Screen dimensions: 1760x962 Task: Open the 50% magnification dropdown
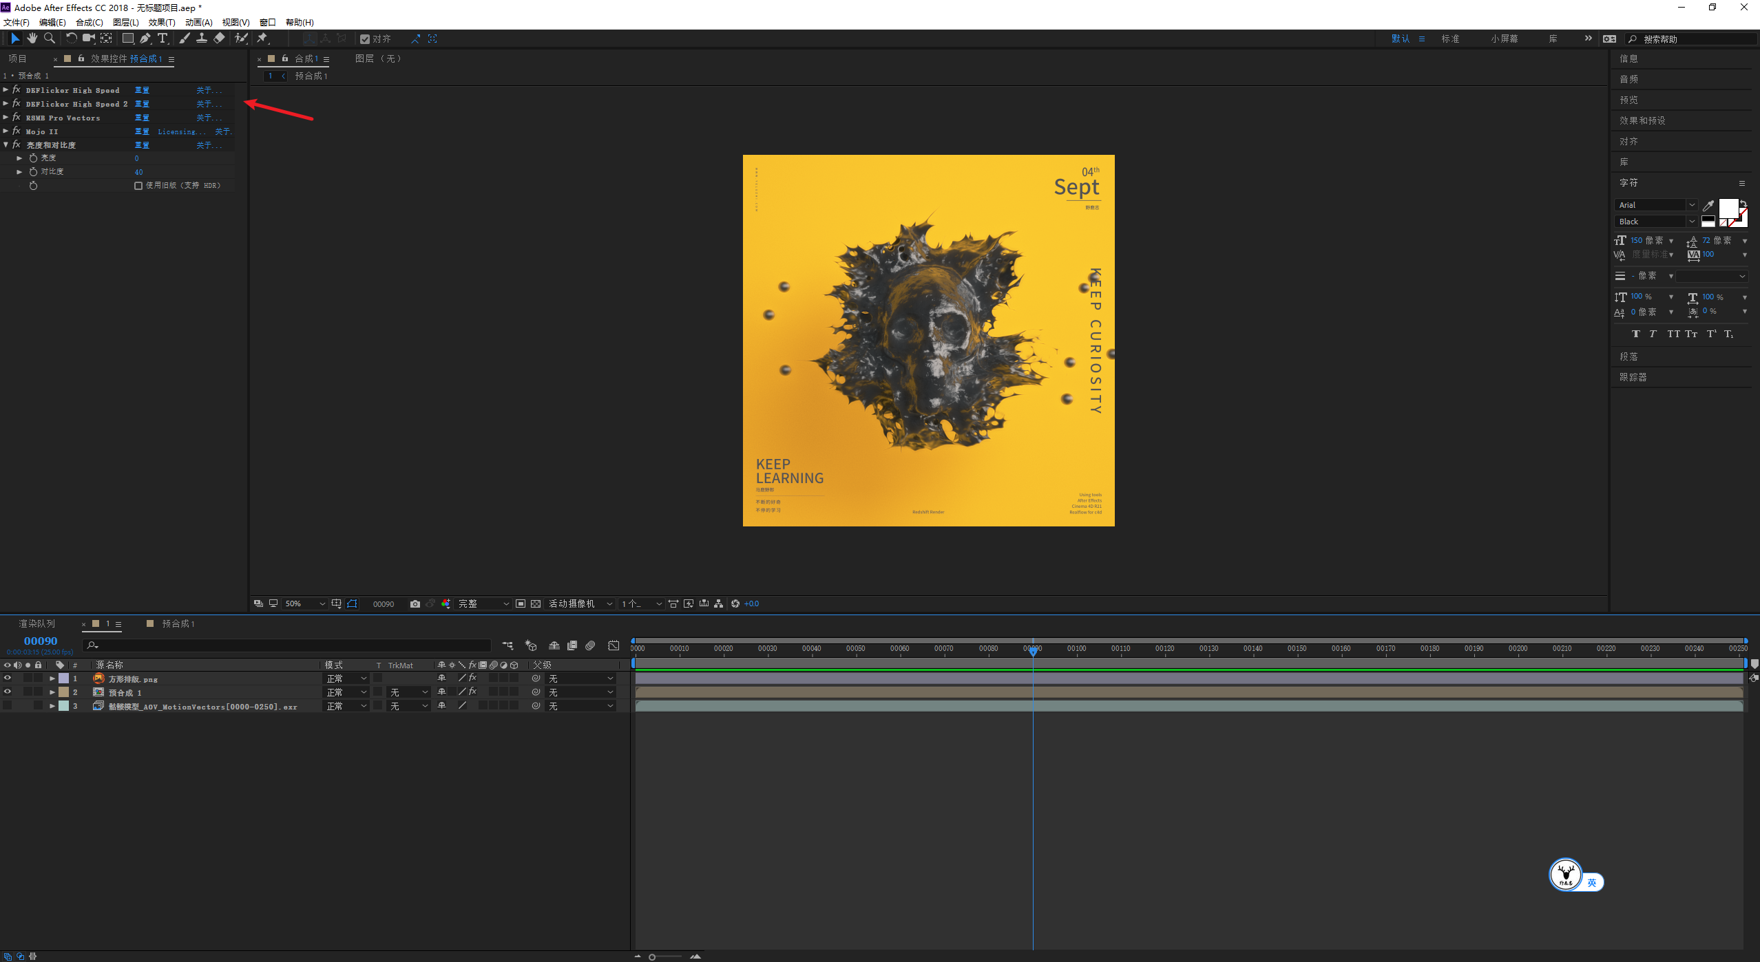point(305,603)
